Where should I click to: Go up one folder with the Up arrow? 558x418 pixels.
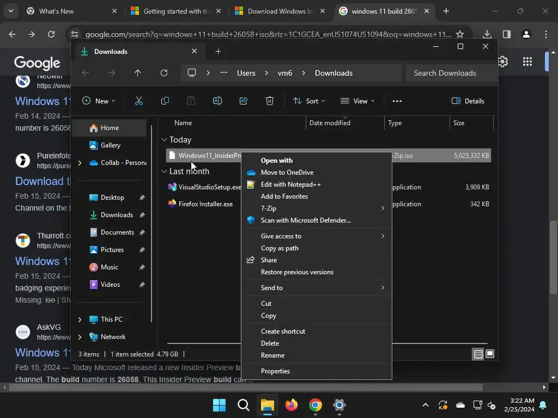pos(138,73)
